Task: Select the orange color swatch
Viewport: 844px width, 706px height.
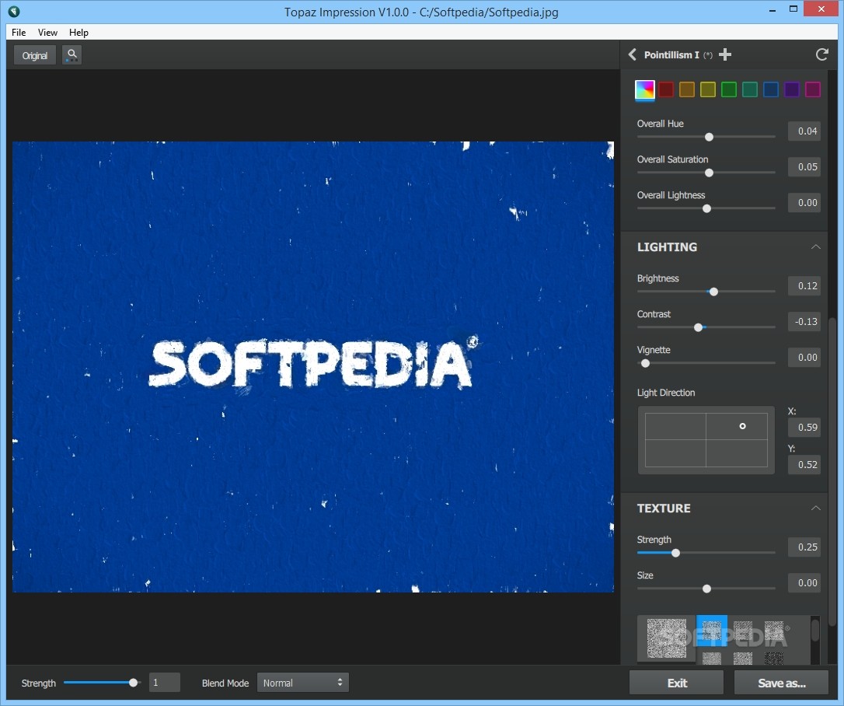Action: tap(687, 89)
